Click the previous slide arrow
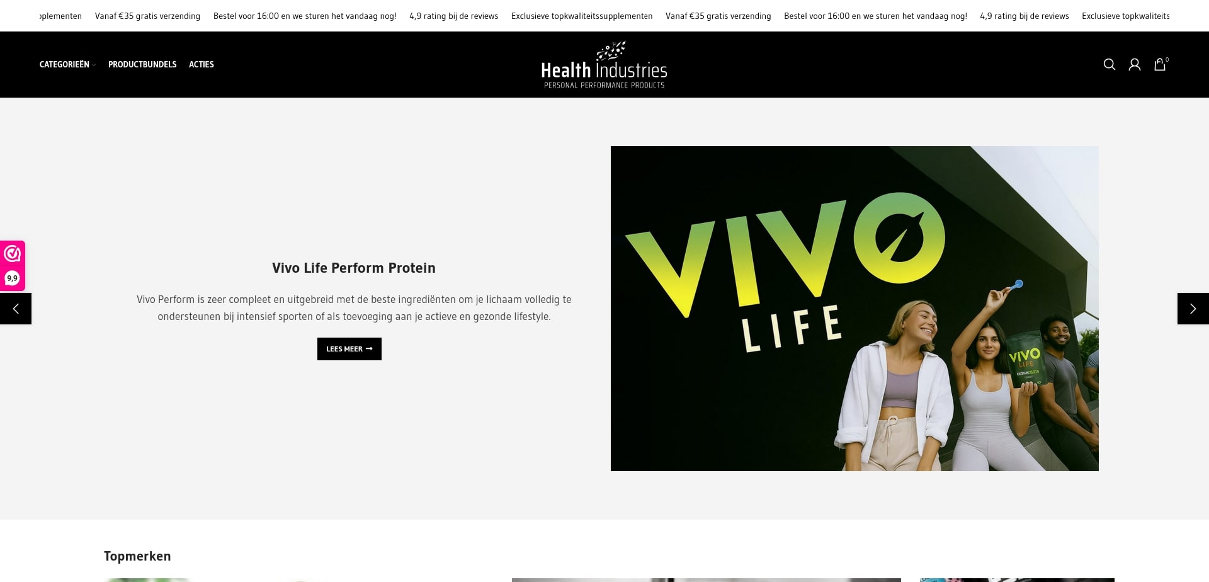The image size is (1209, 582). (16, 309)
